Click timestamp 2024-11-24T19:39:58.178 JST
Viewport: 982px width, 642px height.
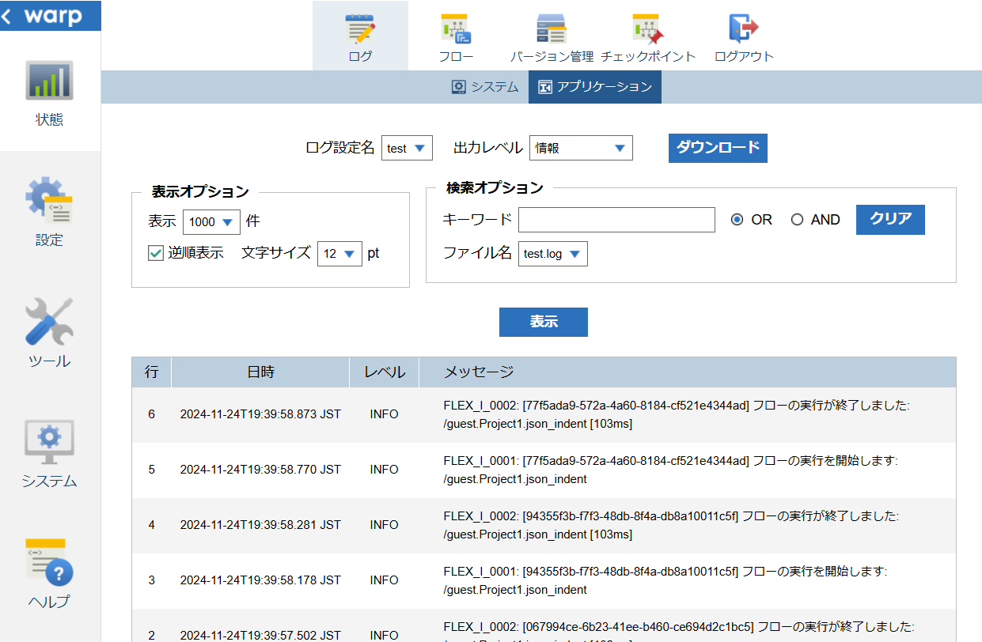[260, 580]
